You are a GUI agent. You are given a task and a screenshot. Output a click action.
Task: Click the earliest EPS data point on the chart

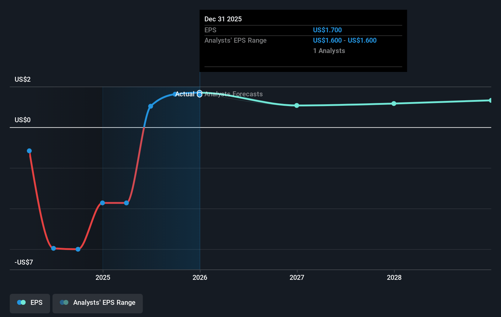(x=29, y=151)
